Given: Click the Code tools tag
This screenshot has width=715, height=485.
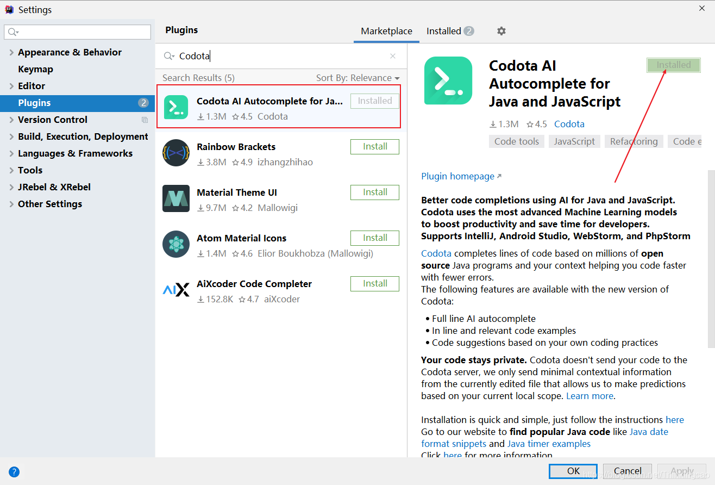Looking at the screenshot, I should click(x=517, y=141).
